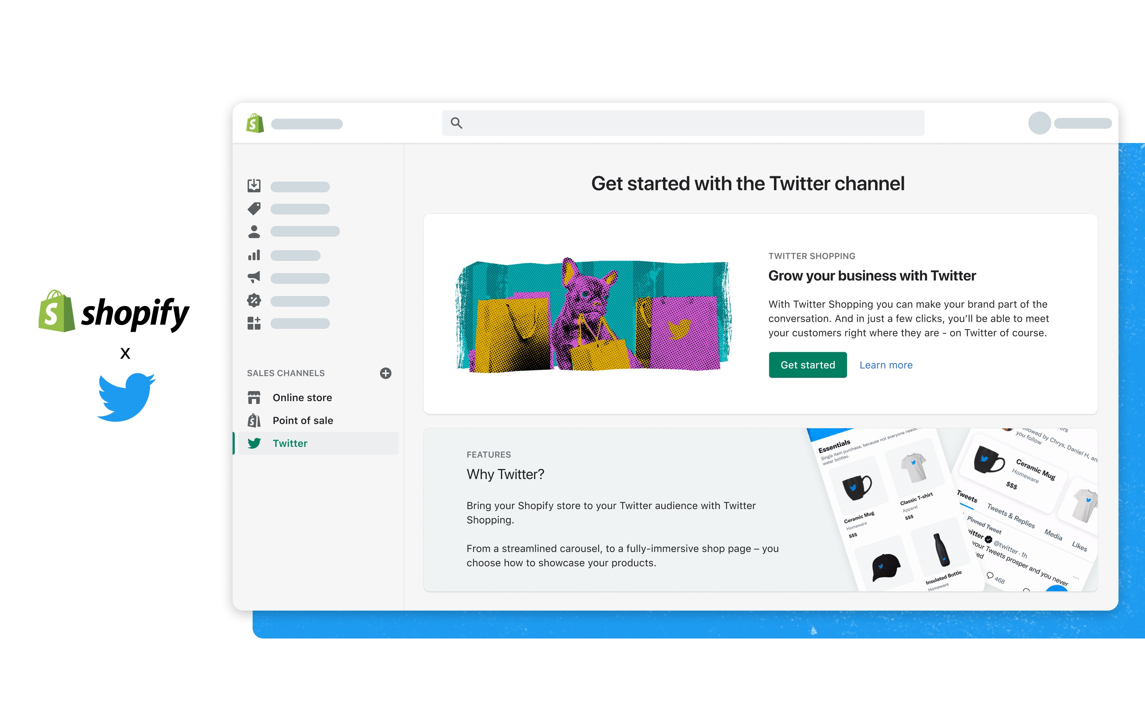
Task: Select Point of sale channel
Action: [302, 420]
